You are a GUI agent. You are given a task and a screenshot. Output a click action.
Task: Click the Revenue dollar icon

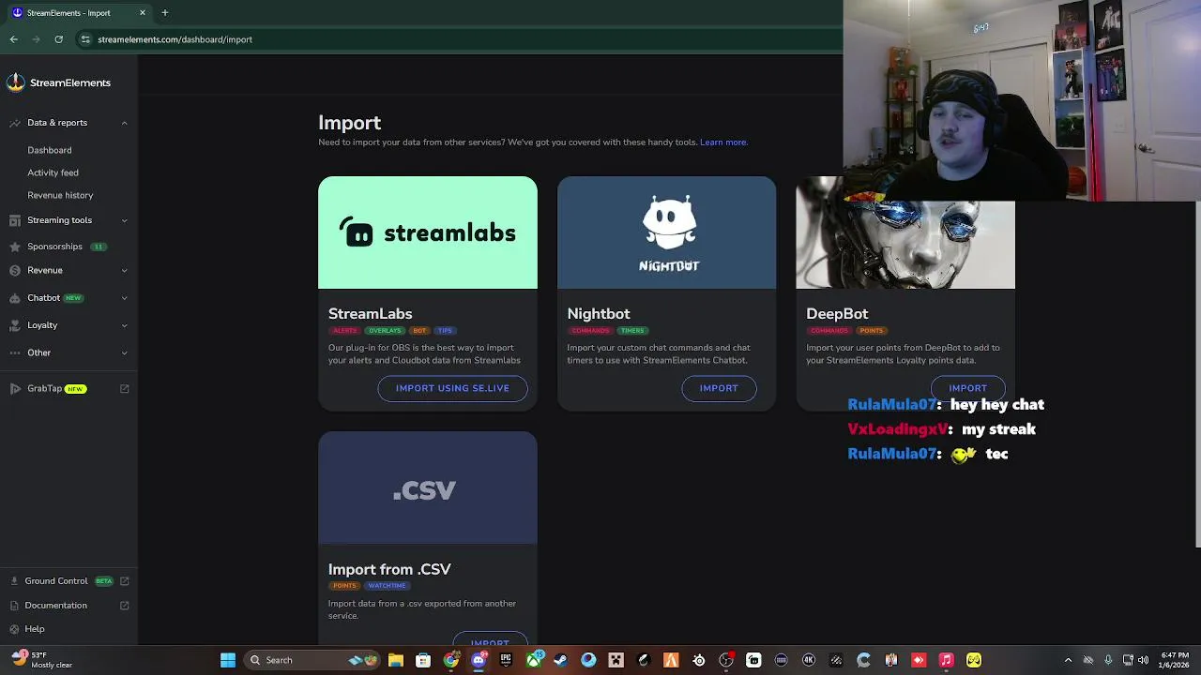15,270
